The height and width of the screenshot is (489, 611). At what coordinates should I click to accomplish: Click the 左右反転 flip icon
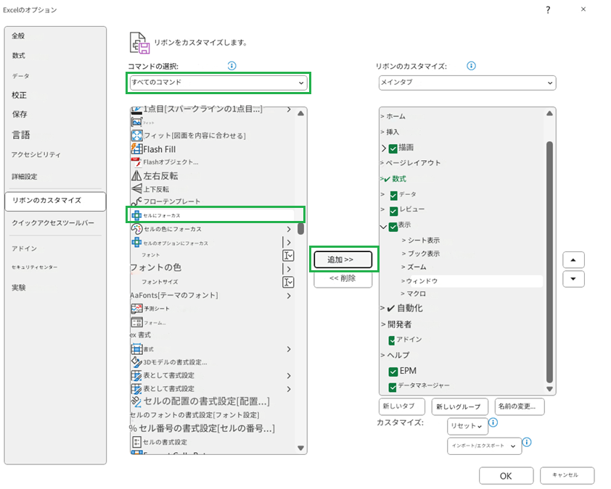pos(136,175)
